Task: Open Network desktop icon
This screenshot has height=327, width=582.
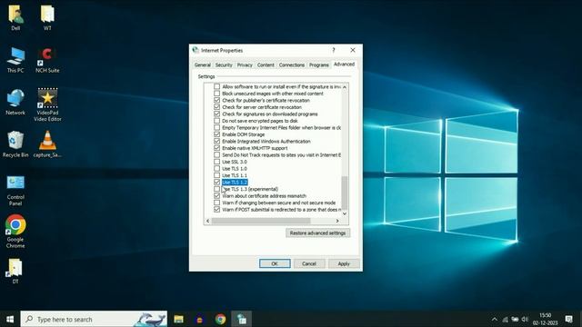Action: click(15, 103)
